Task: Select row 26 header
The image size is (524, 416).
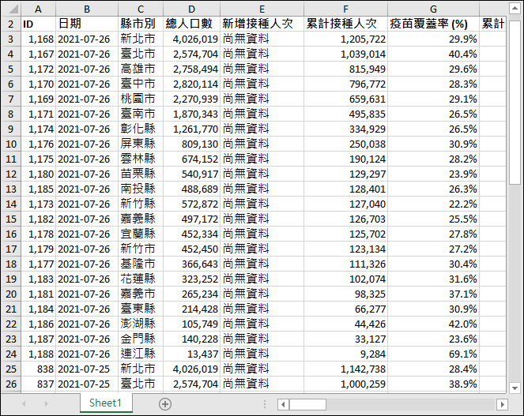Action: tap(11, 384)
